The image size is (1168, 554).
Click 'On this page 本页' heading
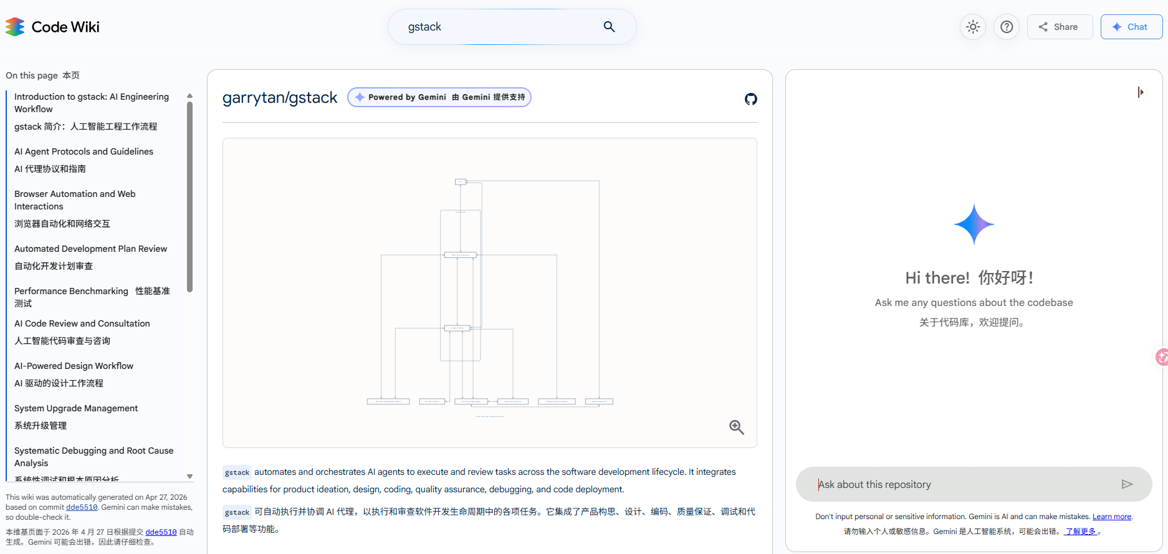point(42,75)
